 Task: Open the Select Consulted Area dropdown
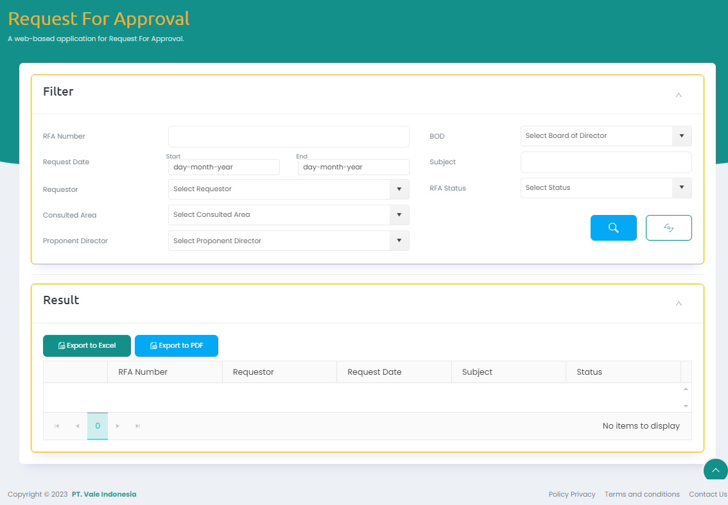coord(399,215)
